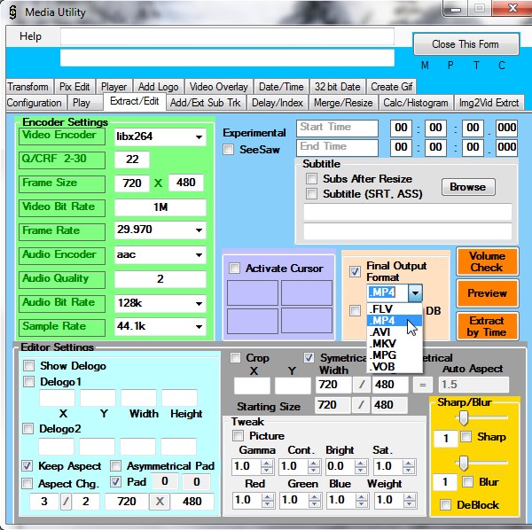Open the Merge/Resize tab
Image resolution: width=532 pixels, height=530 pixels.
click(x=343, y=103)
